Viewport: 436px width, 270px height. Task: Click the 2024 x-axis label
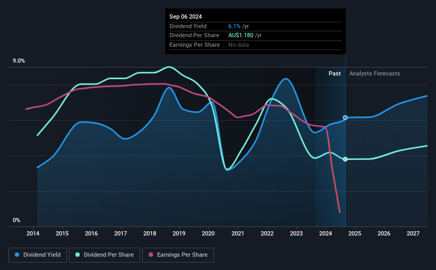pos(326,233)
